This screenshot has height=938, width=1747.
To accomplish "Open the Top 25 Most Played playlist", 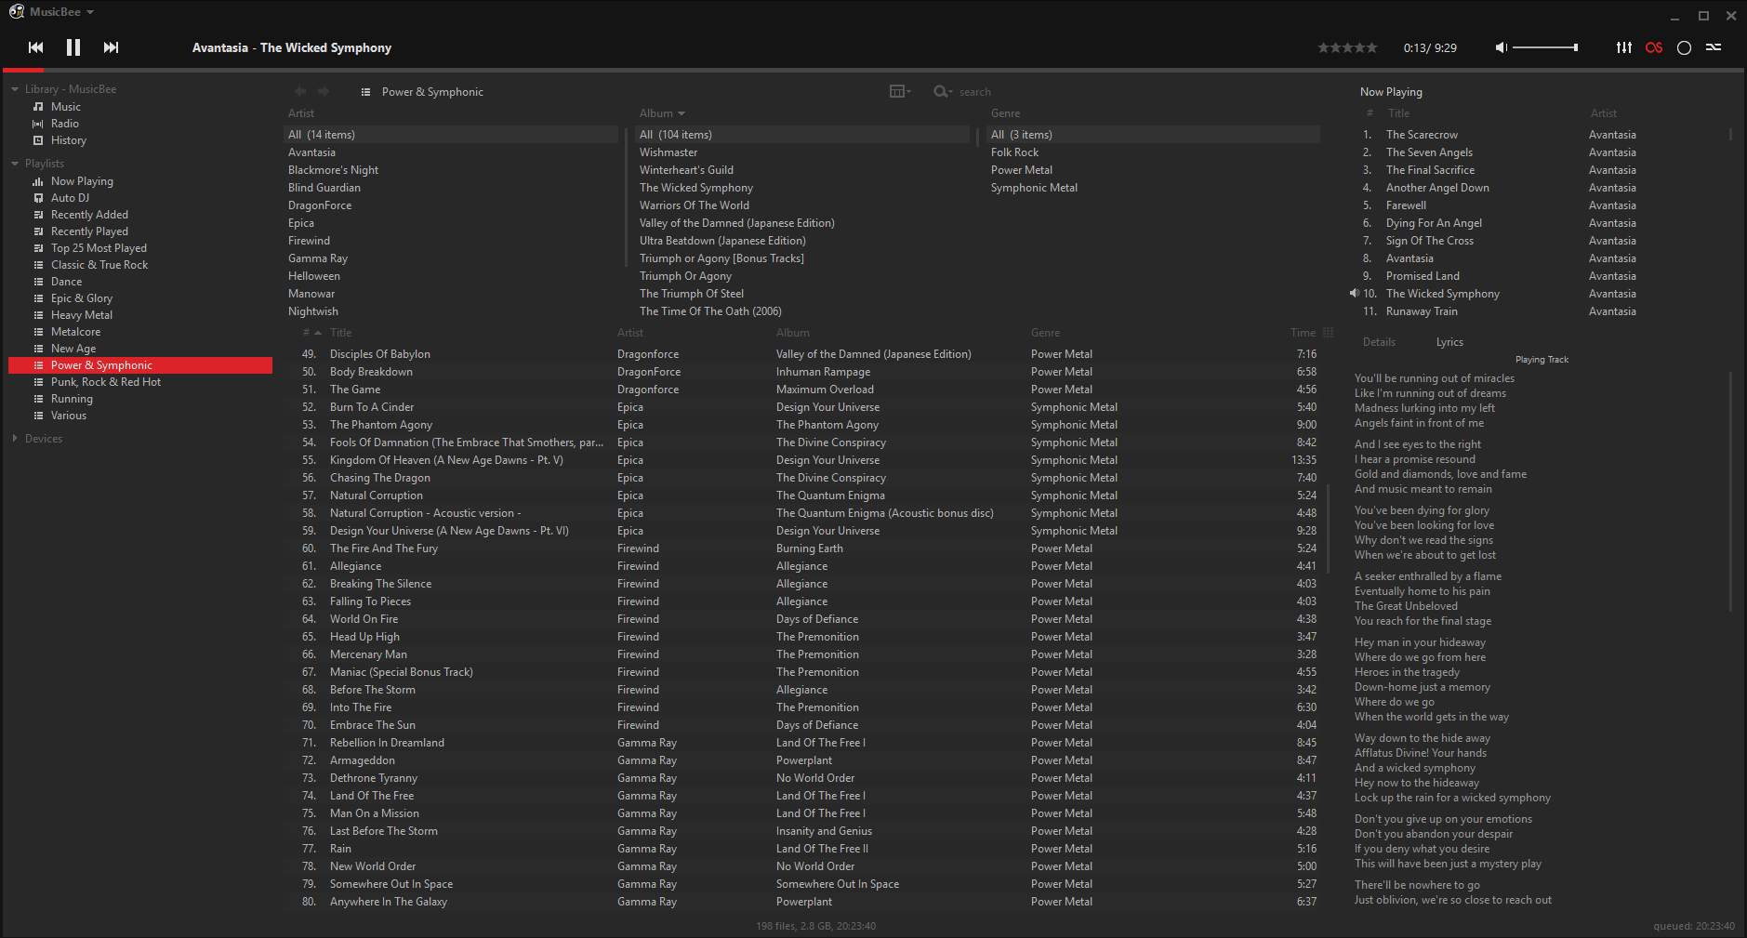I will click(99, 248).
